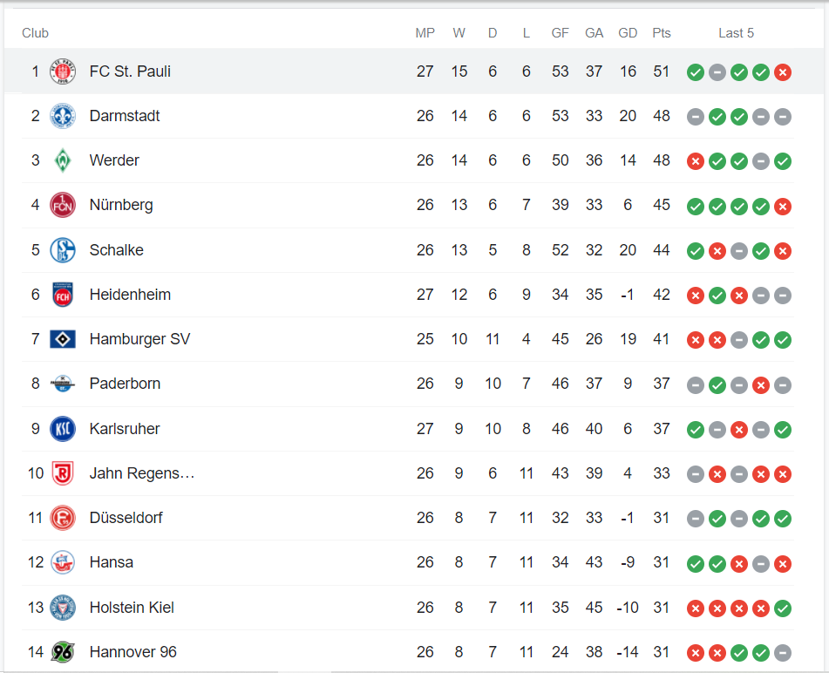Screen dimensions: 829x673
Task: Click the FC St. Pauli club crest
Action: point(63,71)
